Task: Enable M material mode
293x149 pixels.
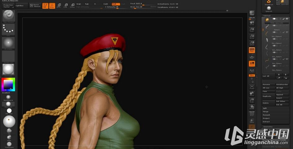Action: [95, 4]
